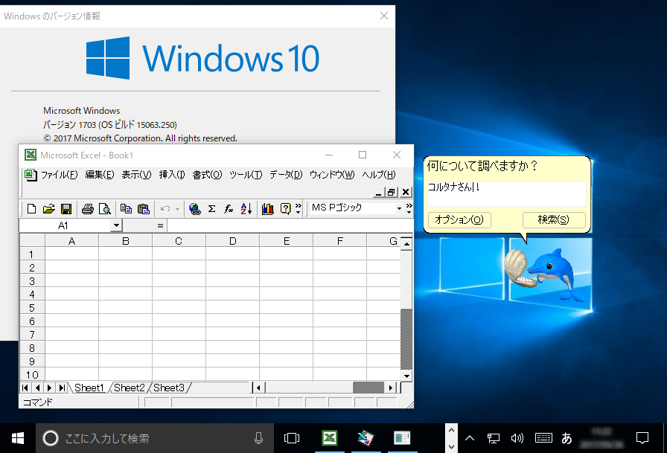The height and width of the screenshot is (453, 667).
Task: Copy selection with Copy icon
Action: click(x=126, y=209)
